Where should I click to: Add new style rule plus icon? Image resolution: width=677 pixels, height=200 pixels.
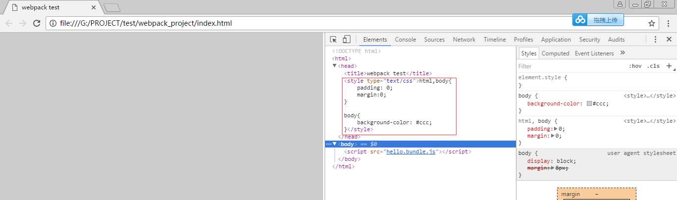tap(669, 66)
